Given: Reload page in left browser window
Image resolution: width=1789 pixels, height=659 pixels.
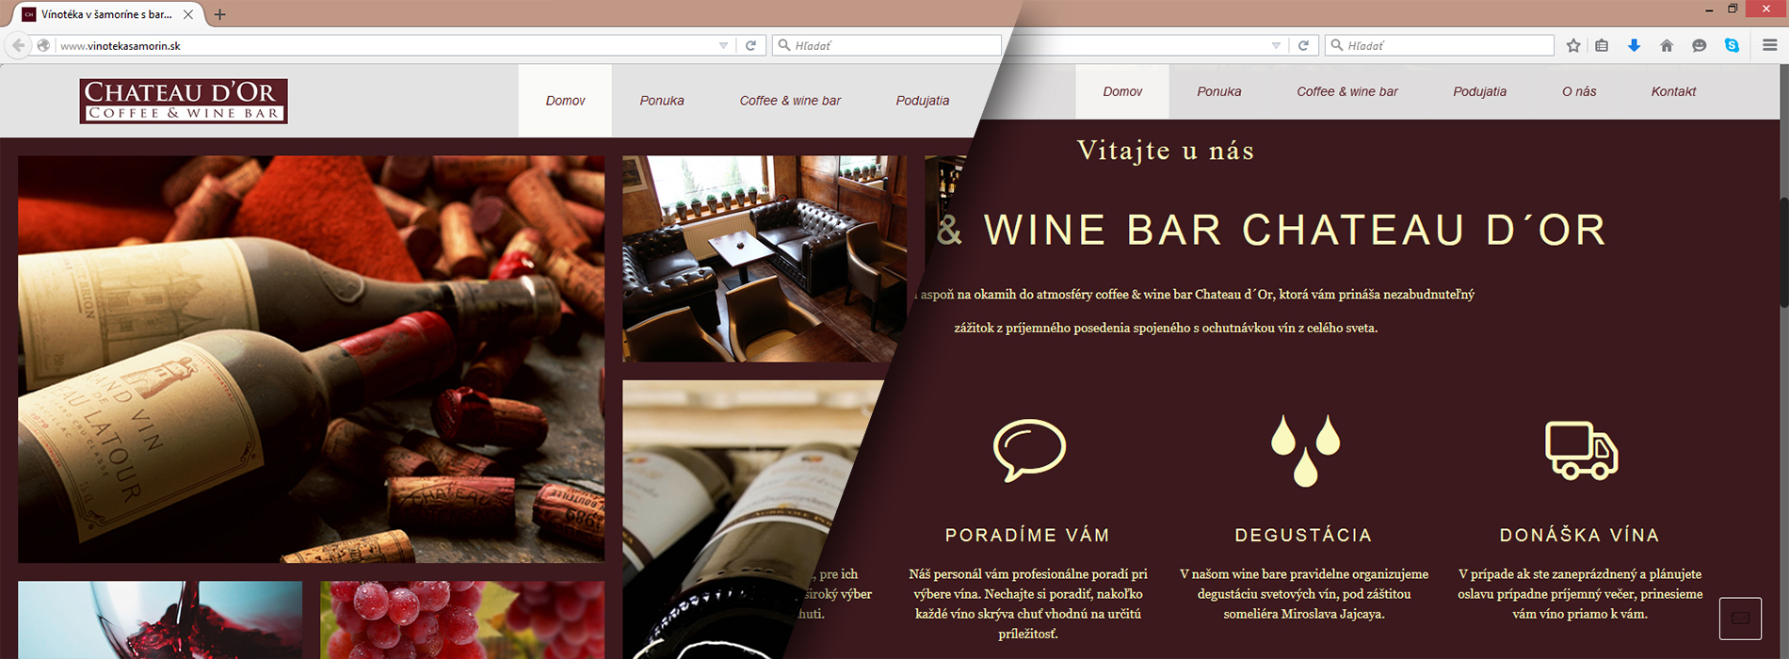Looking at the screenshot, I should point(750,45).
